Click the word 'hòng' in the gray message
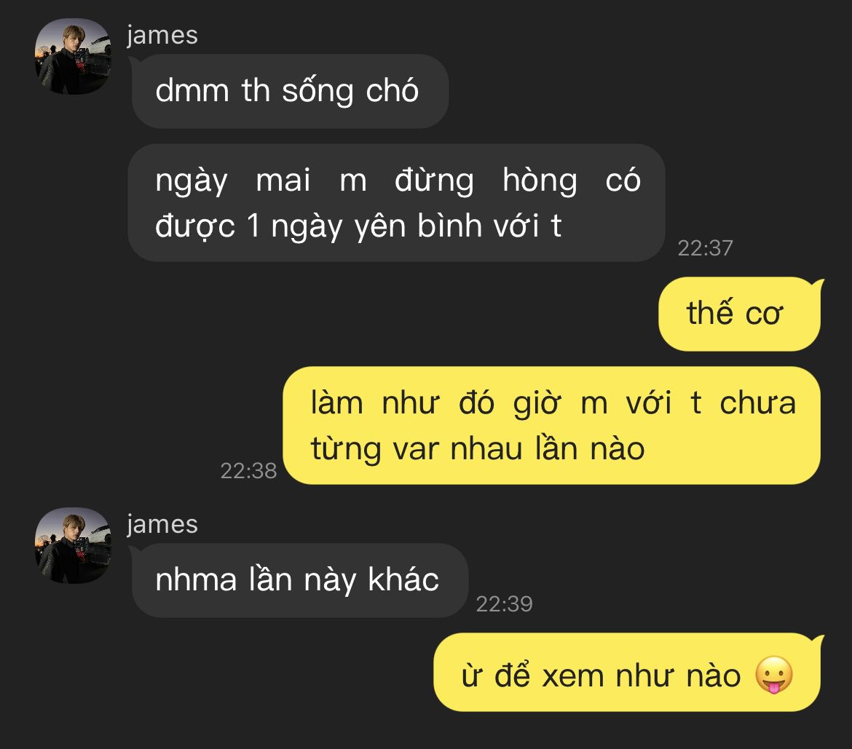Screen dimensions: 852x749 pyautogui.click(x=540, y=181)
